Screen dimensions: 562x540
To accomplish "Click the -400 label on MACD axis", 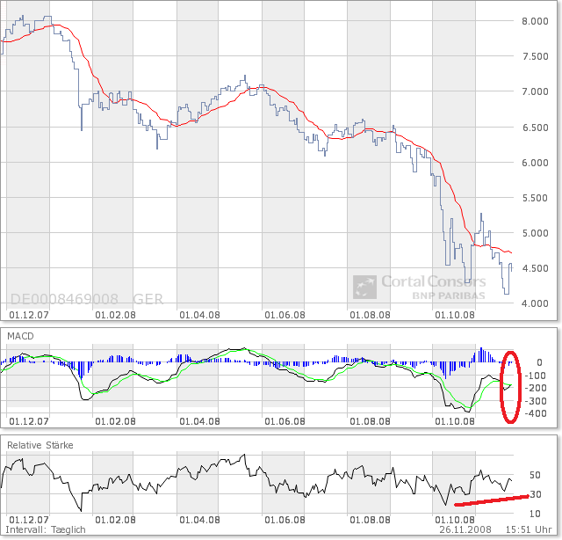I will 535,413.
